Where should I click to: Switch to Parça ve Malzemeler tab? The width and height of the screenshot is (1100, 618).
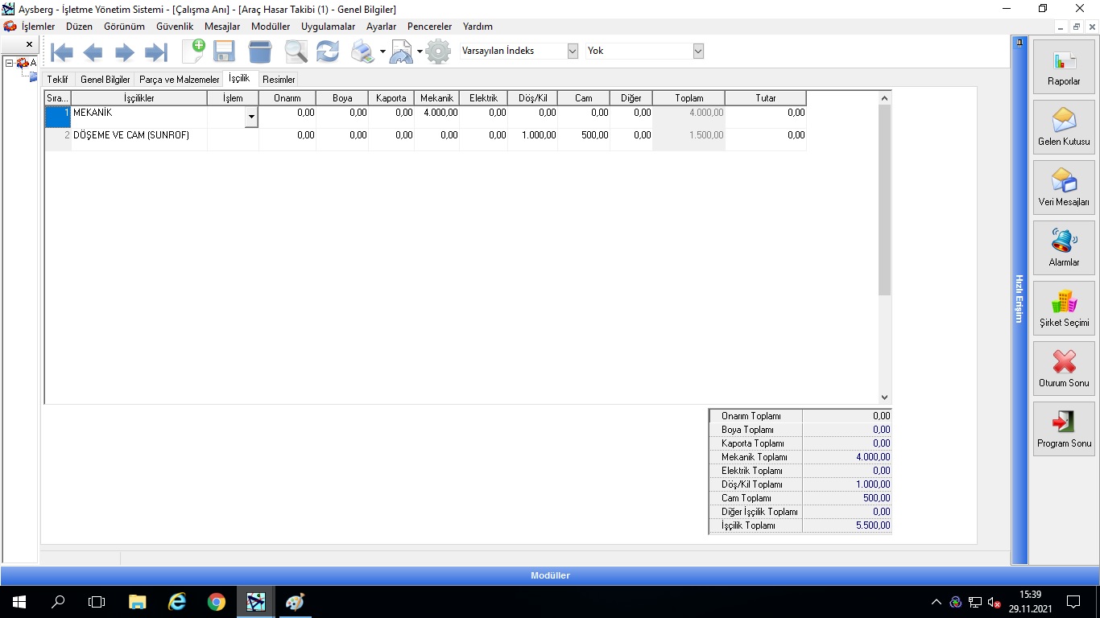[x=179, y=80]
